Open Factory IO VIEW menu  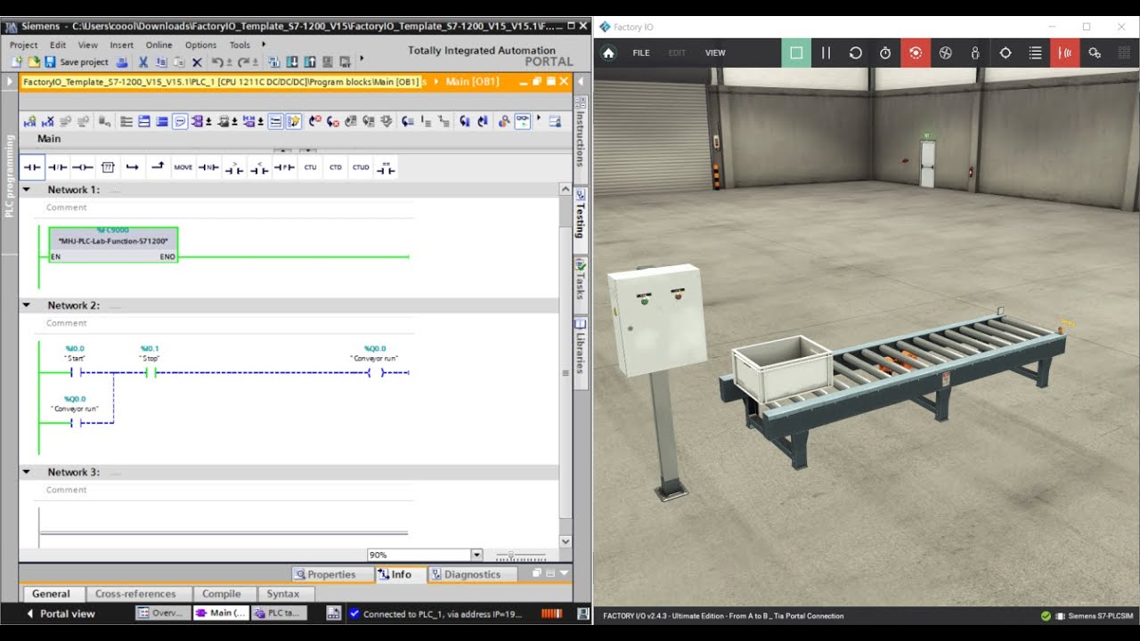[715, 53]
